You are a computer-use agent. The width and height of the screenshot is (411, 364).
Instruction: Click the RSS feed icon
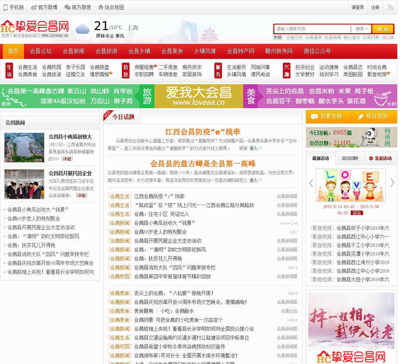click(390, 7)
